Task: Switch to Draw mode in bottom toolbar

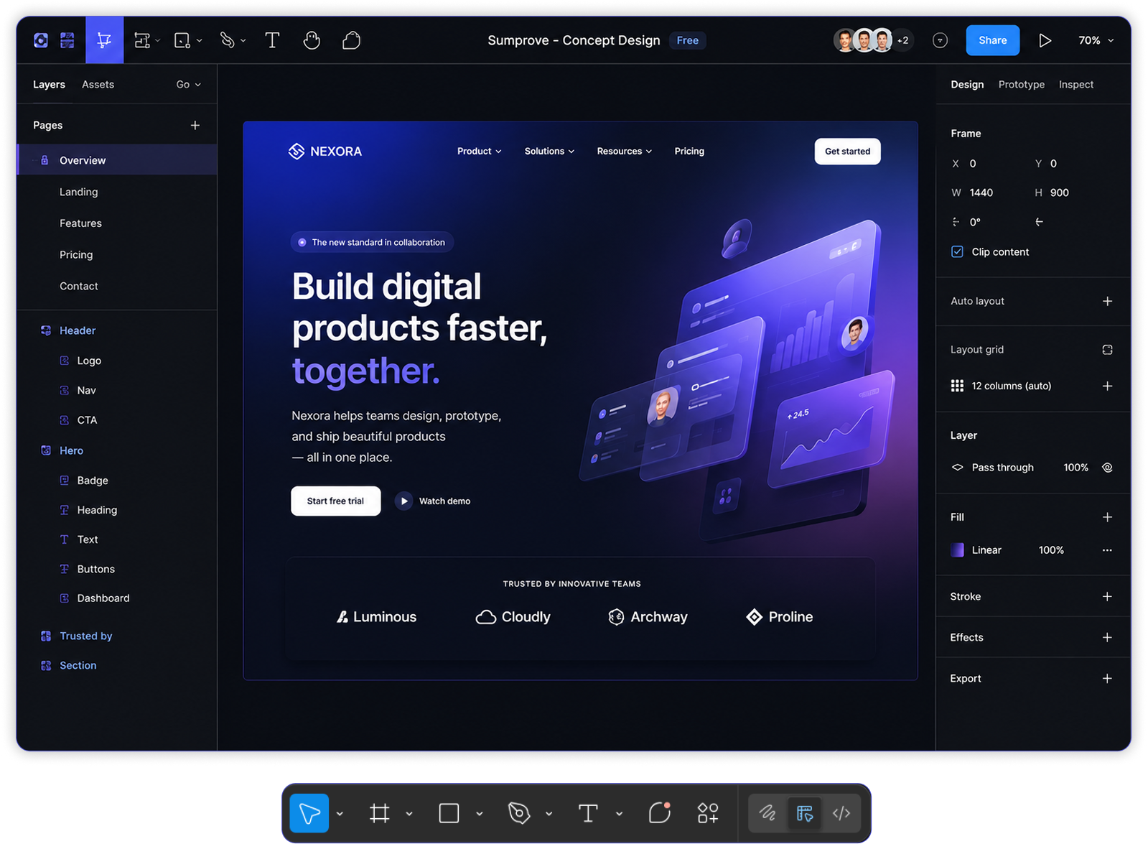Action: 767,813
